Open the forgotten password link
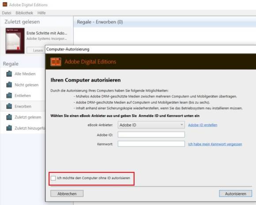 [215, 144]
